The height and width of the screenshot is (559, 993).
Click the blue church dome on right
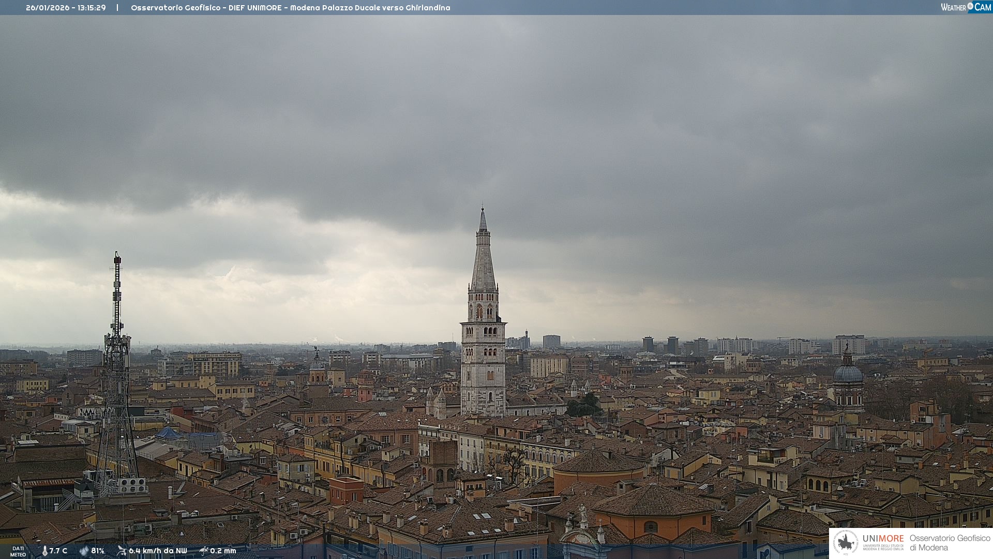click(x=848, y=373)
